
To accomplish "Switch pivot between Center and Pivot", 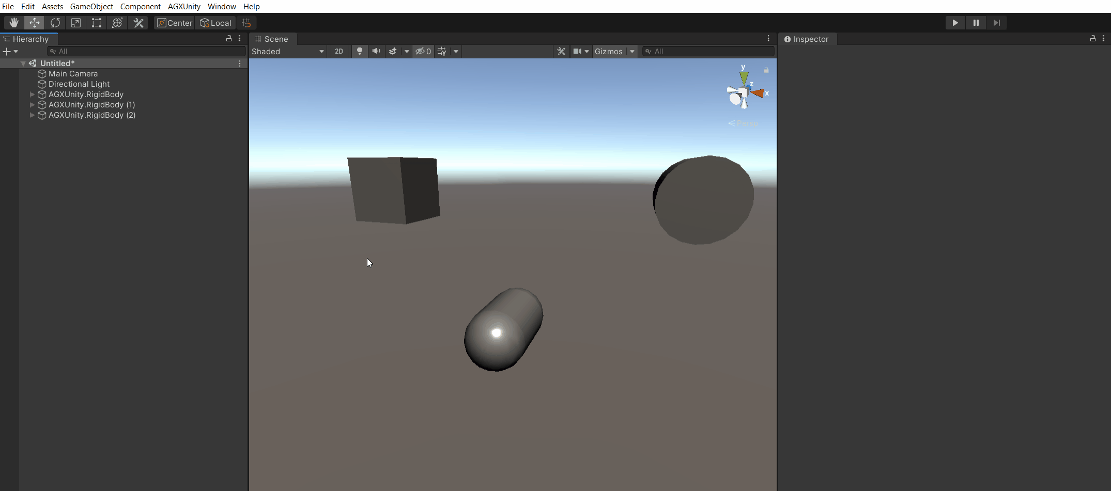I will [174, 23].
